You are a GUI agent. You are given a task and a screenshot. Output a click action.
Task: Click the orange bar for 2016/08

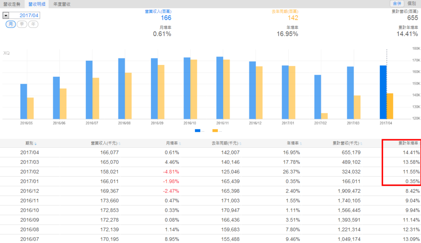tap(128, 96)
